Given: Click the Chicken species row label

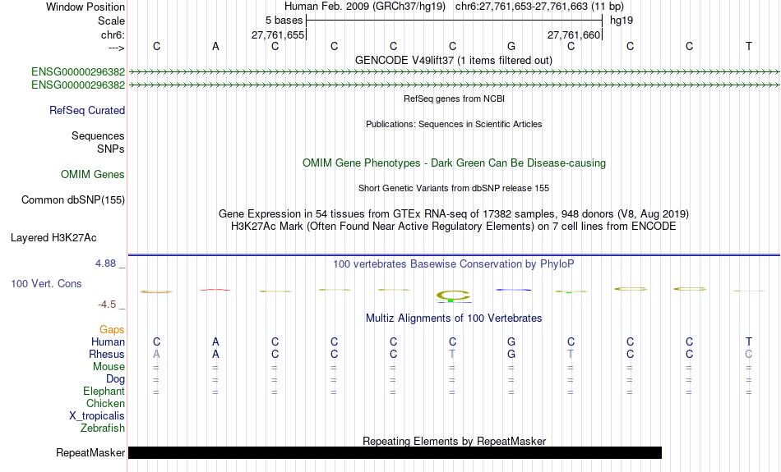Looking at the screenshot, I should pyautogui.click(x=105, y=403).
